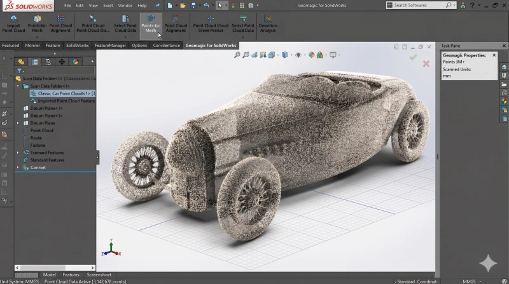The height and width of the screenshot is (284, 509).
Task: Open dropdown arrow beside Hide/Show eye icon
Action: tap(305, 55)
